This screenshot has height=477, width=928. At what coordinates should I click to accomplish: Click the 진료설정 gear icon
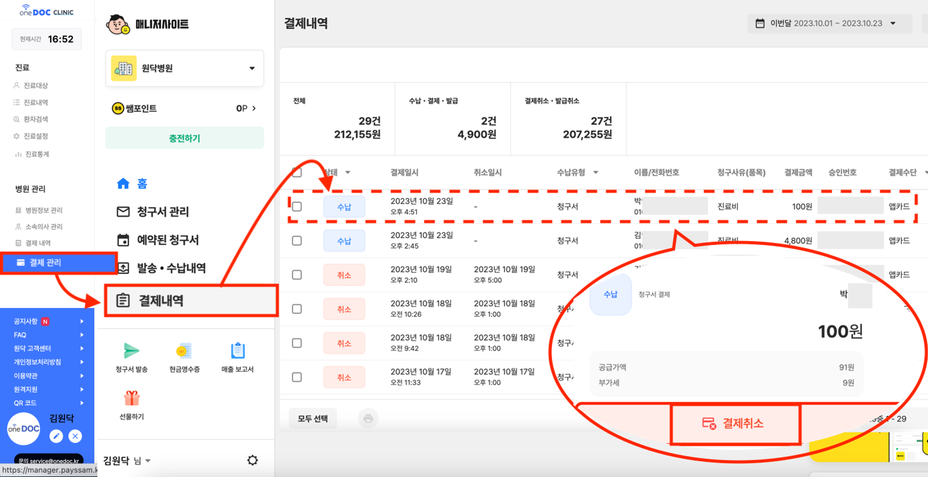[x=17, y=136]
